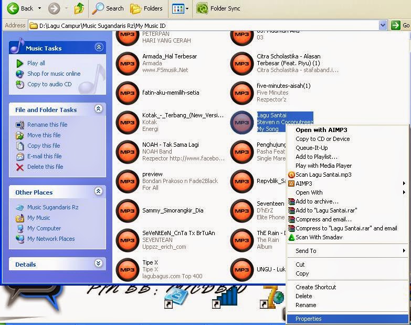Open My Music in Other Places
Viewport: 411px width, 325px height.
click(39, 218)
